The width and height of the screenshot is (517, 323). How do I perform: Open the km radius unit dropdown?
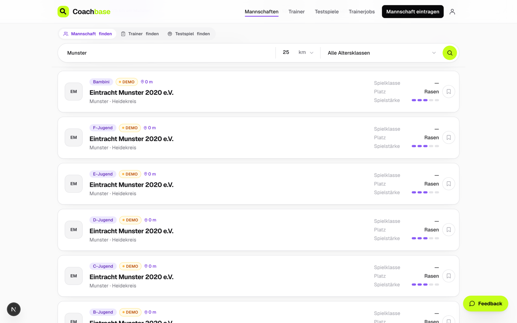point(306,52)
